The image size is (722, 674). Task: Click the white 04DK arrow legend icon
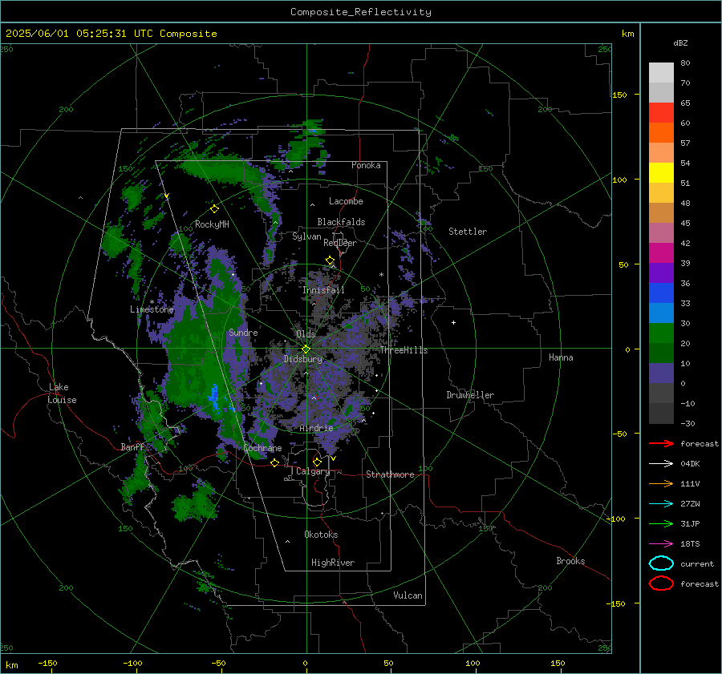[x=661, y=464]
